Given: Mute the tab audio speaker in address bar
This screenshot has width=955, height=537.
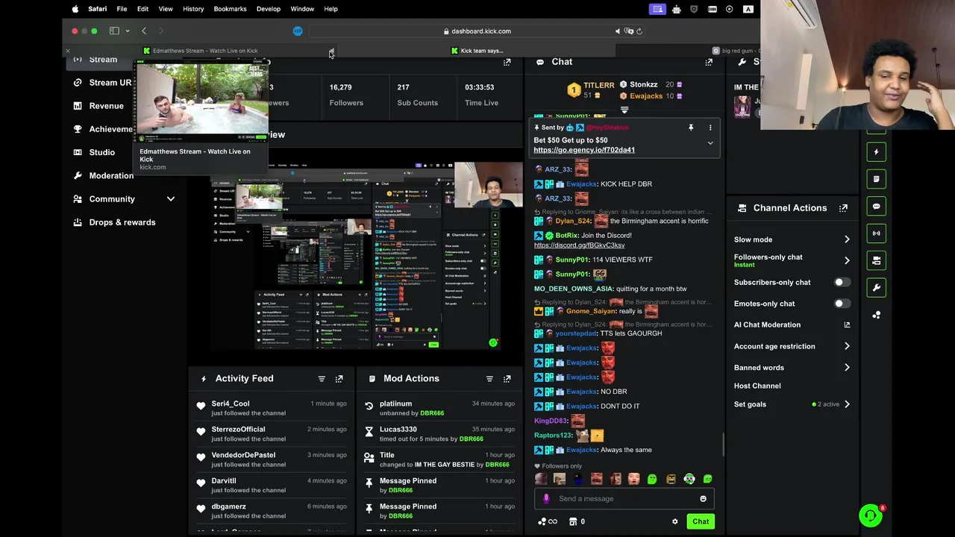Looking at the screenshot, I should coord(618,31).
